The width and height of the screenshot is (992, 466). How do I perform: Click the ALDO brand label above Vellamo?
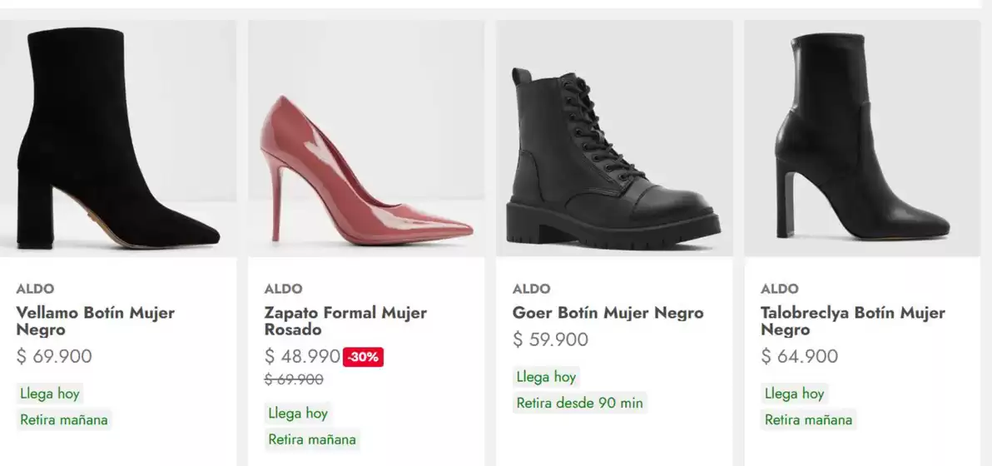[35, 289]
